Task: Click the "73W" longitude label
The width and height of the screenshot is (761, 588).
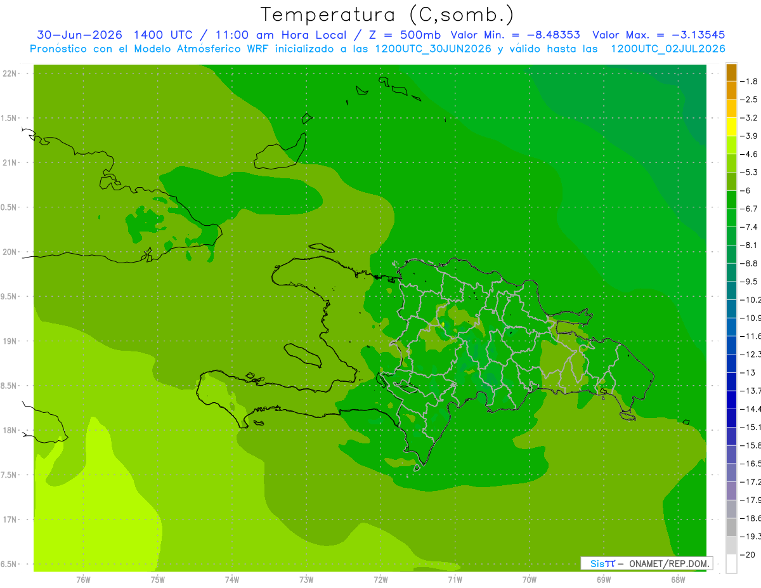Action: (x=306, y=580)
